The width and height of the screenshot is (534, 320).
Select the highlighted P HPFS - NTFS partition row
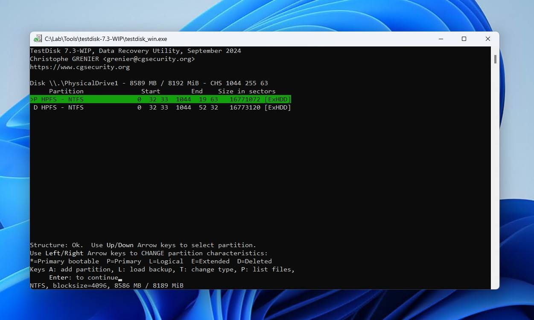pyautogui.click(x=160, y=99)
